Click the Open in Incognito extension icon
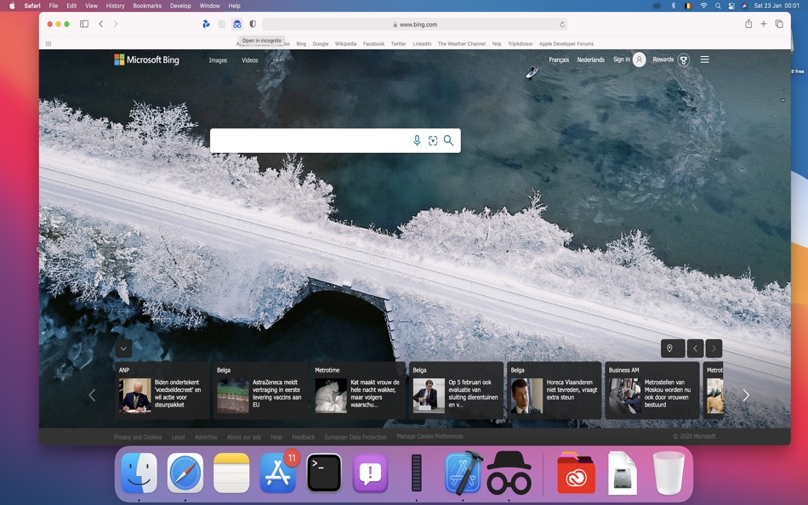808x505 pixels. [x=237, y=24]
